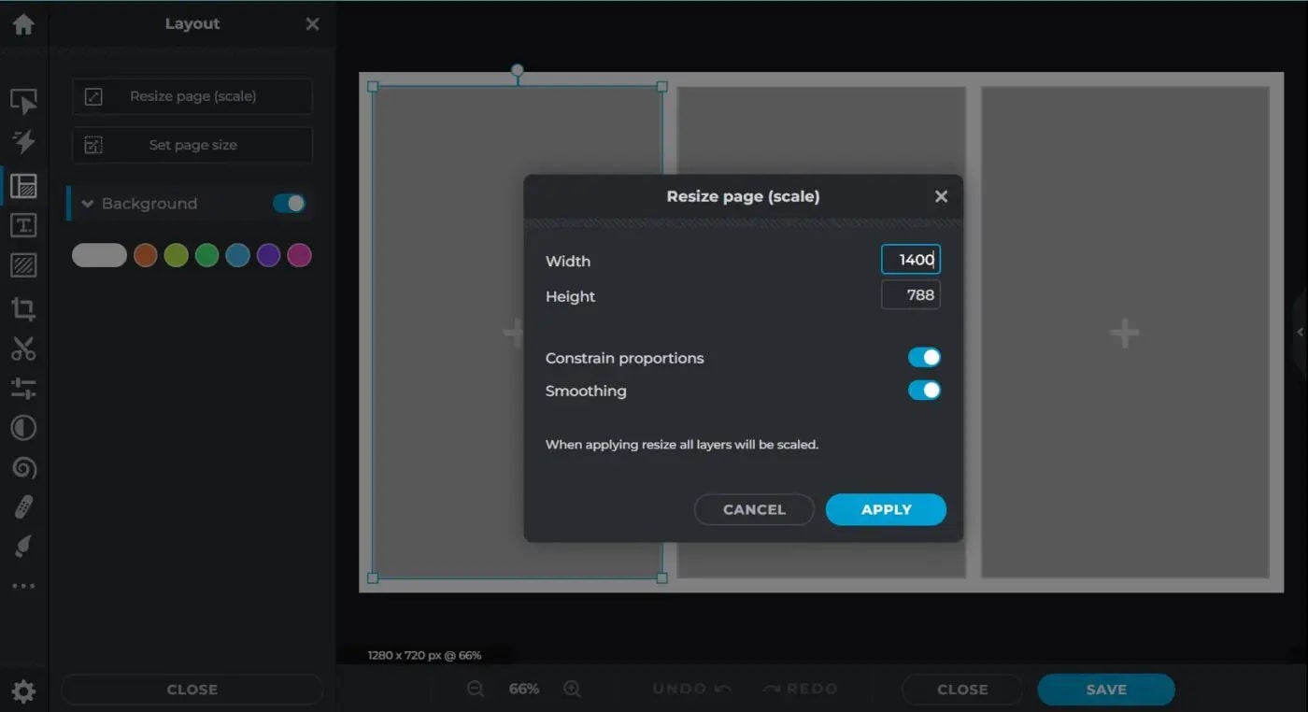Pick the green background color swatch
Viewport: 1308px width, 712px height.
click(x=206, y=255)
